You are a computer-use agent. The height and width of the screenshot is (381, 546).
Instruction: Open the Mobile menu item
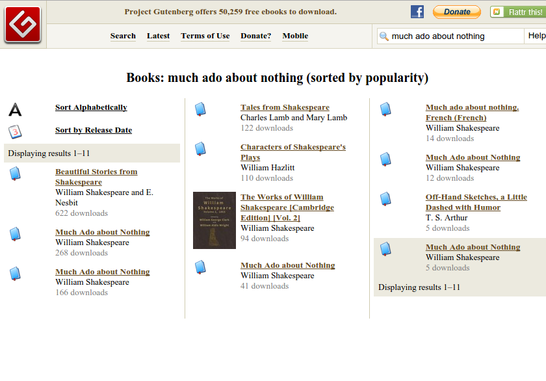295,36
